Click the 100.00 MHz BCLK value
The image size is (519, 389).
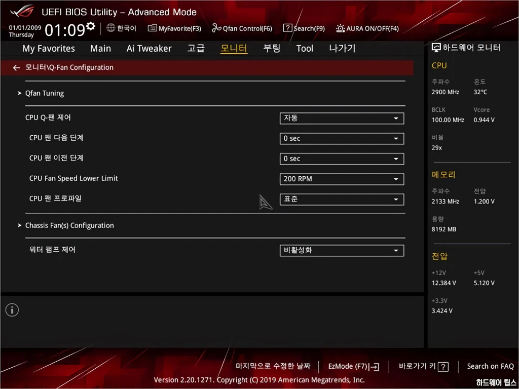pos(448,120)
